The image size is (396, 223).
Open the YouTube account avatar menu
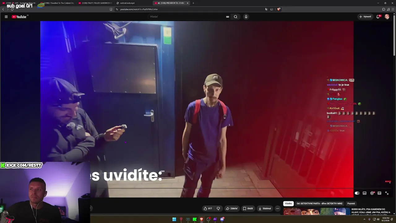point(387,17)
